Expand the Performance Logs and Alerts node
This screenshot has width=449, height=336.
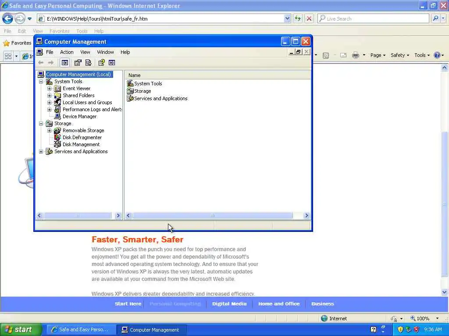[49, 109]
